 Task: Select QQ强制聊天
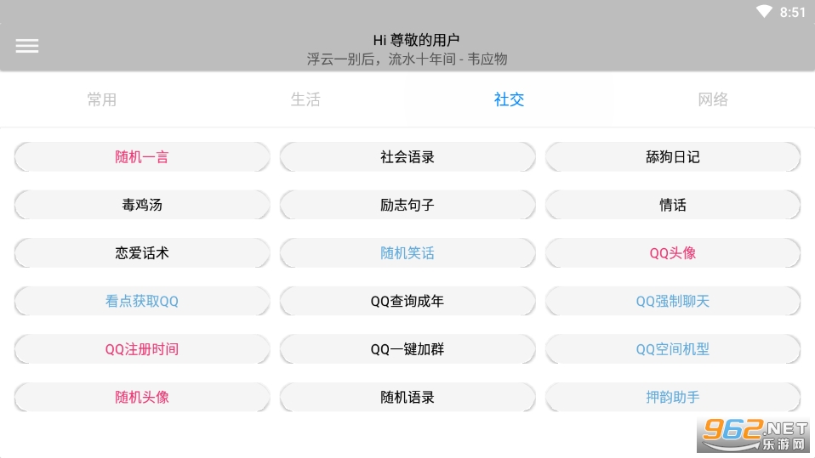[673, 301]
